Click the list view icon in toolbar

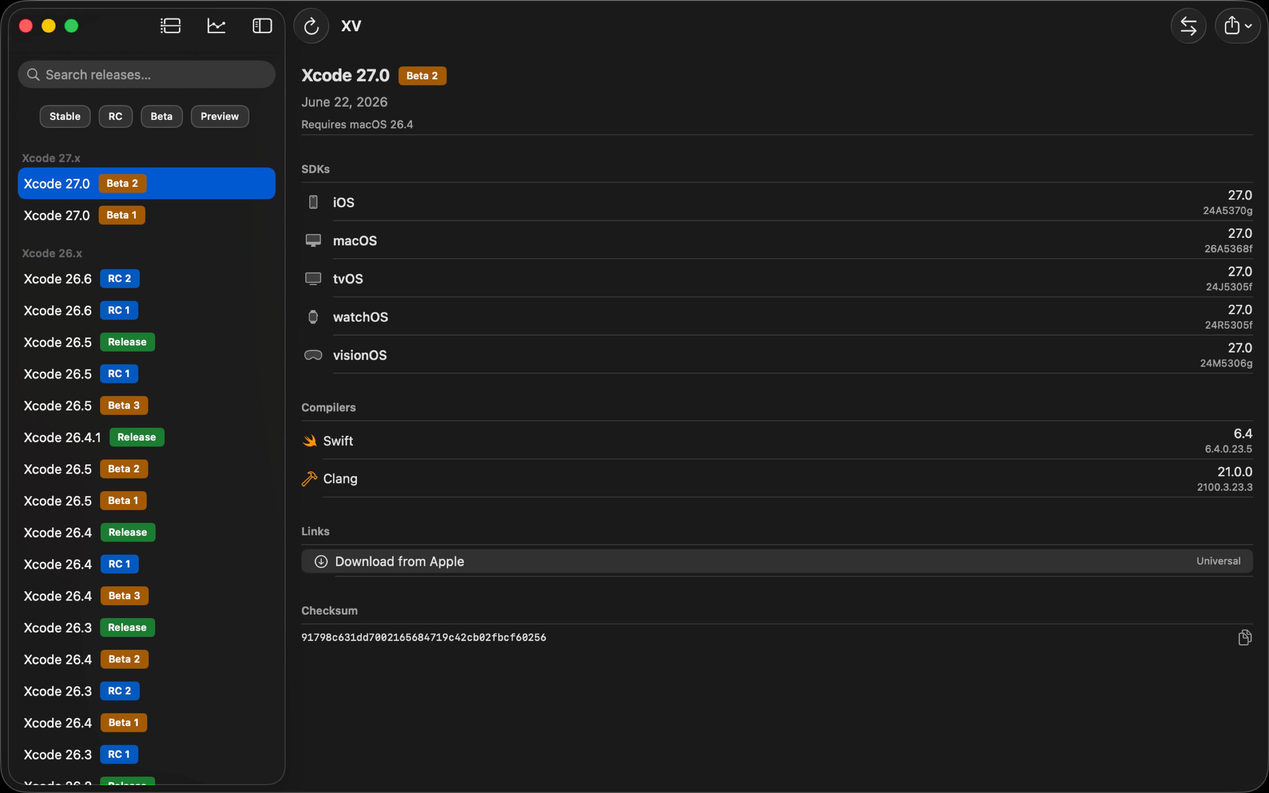coord(171,26)
